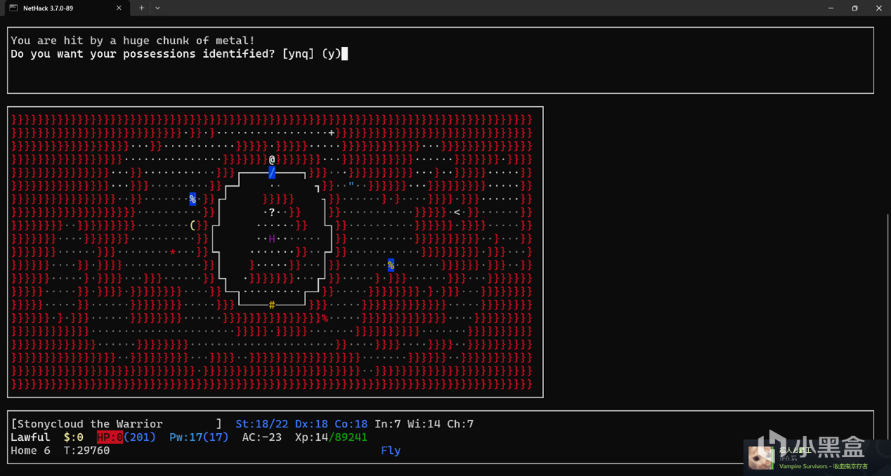The image size is (891, 476).
Task: Click the Co:18 constitution stat
Action: tap(351, 424)
